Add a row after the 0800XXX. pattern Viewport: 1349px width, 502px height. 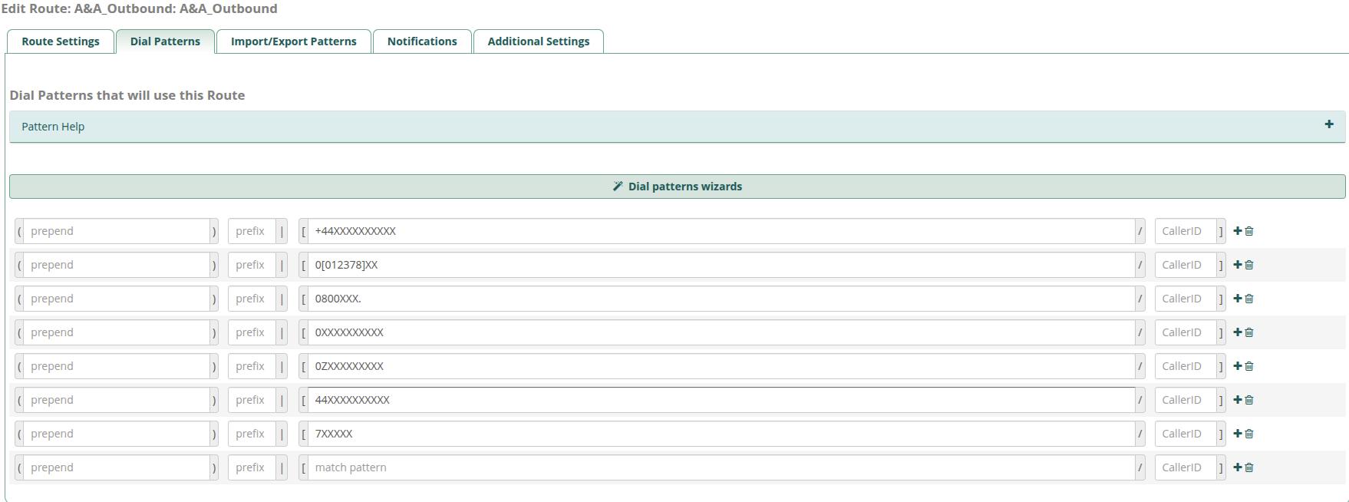pyautogui.click(x=1237, y=299)
